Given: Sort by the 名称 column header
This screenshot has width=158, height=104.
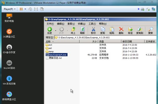Looking at the screenshot, I should pyautogui.click(x=62, y=42).
